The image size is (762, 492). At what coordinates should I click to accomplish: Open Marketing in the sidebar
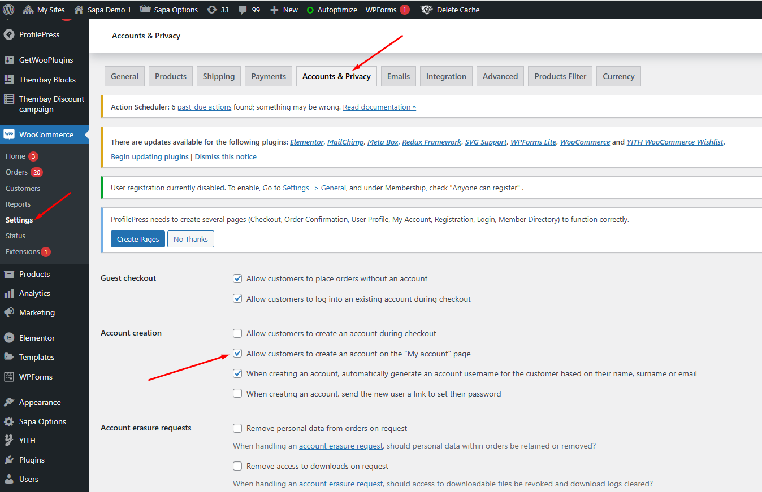pyautogui.click(x=44, y=312)
